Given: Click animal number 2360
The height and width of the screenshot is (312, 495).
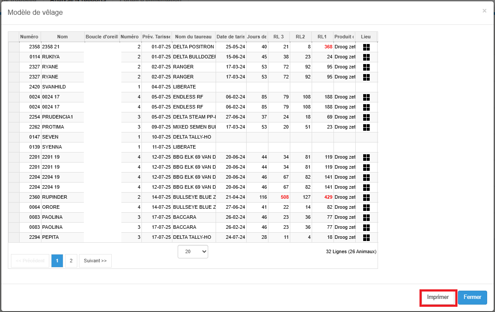Looking at the screenshot, I should tap(35, 197).
